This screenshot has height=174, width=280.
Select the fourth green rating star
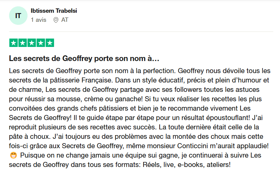point(41,43)
